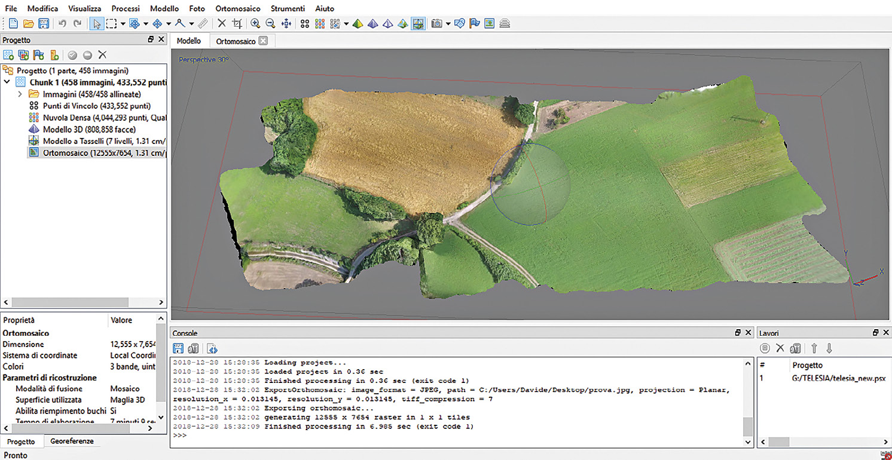
Task: Open dense cloud classes dropdown arrow
Action: click(346, 24)
